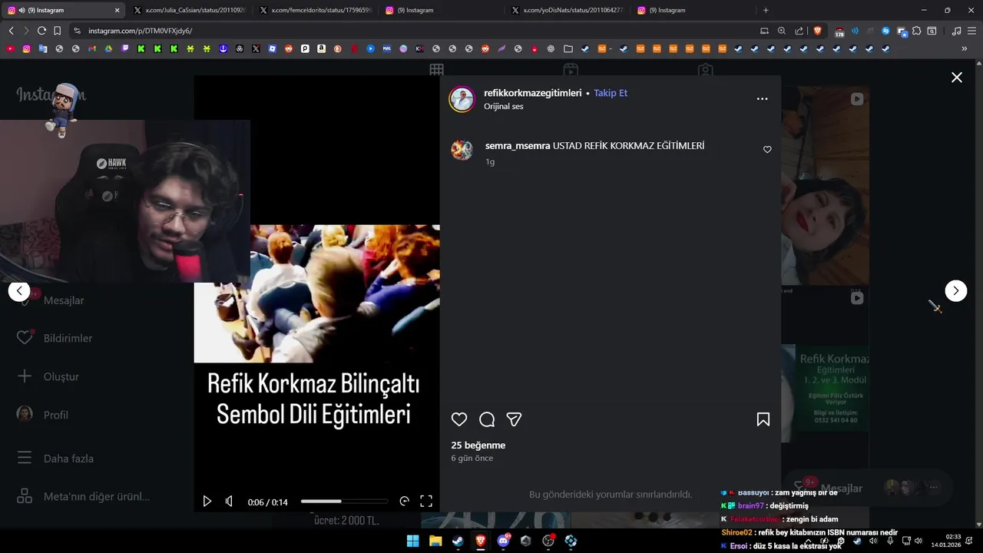
Task: Switch to the x.com/femceldorito browser tab
Action: click(x=315, y=10)
